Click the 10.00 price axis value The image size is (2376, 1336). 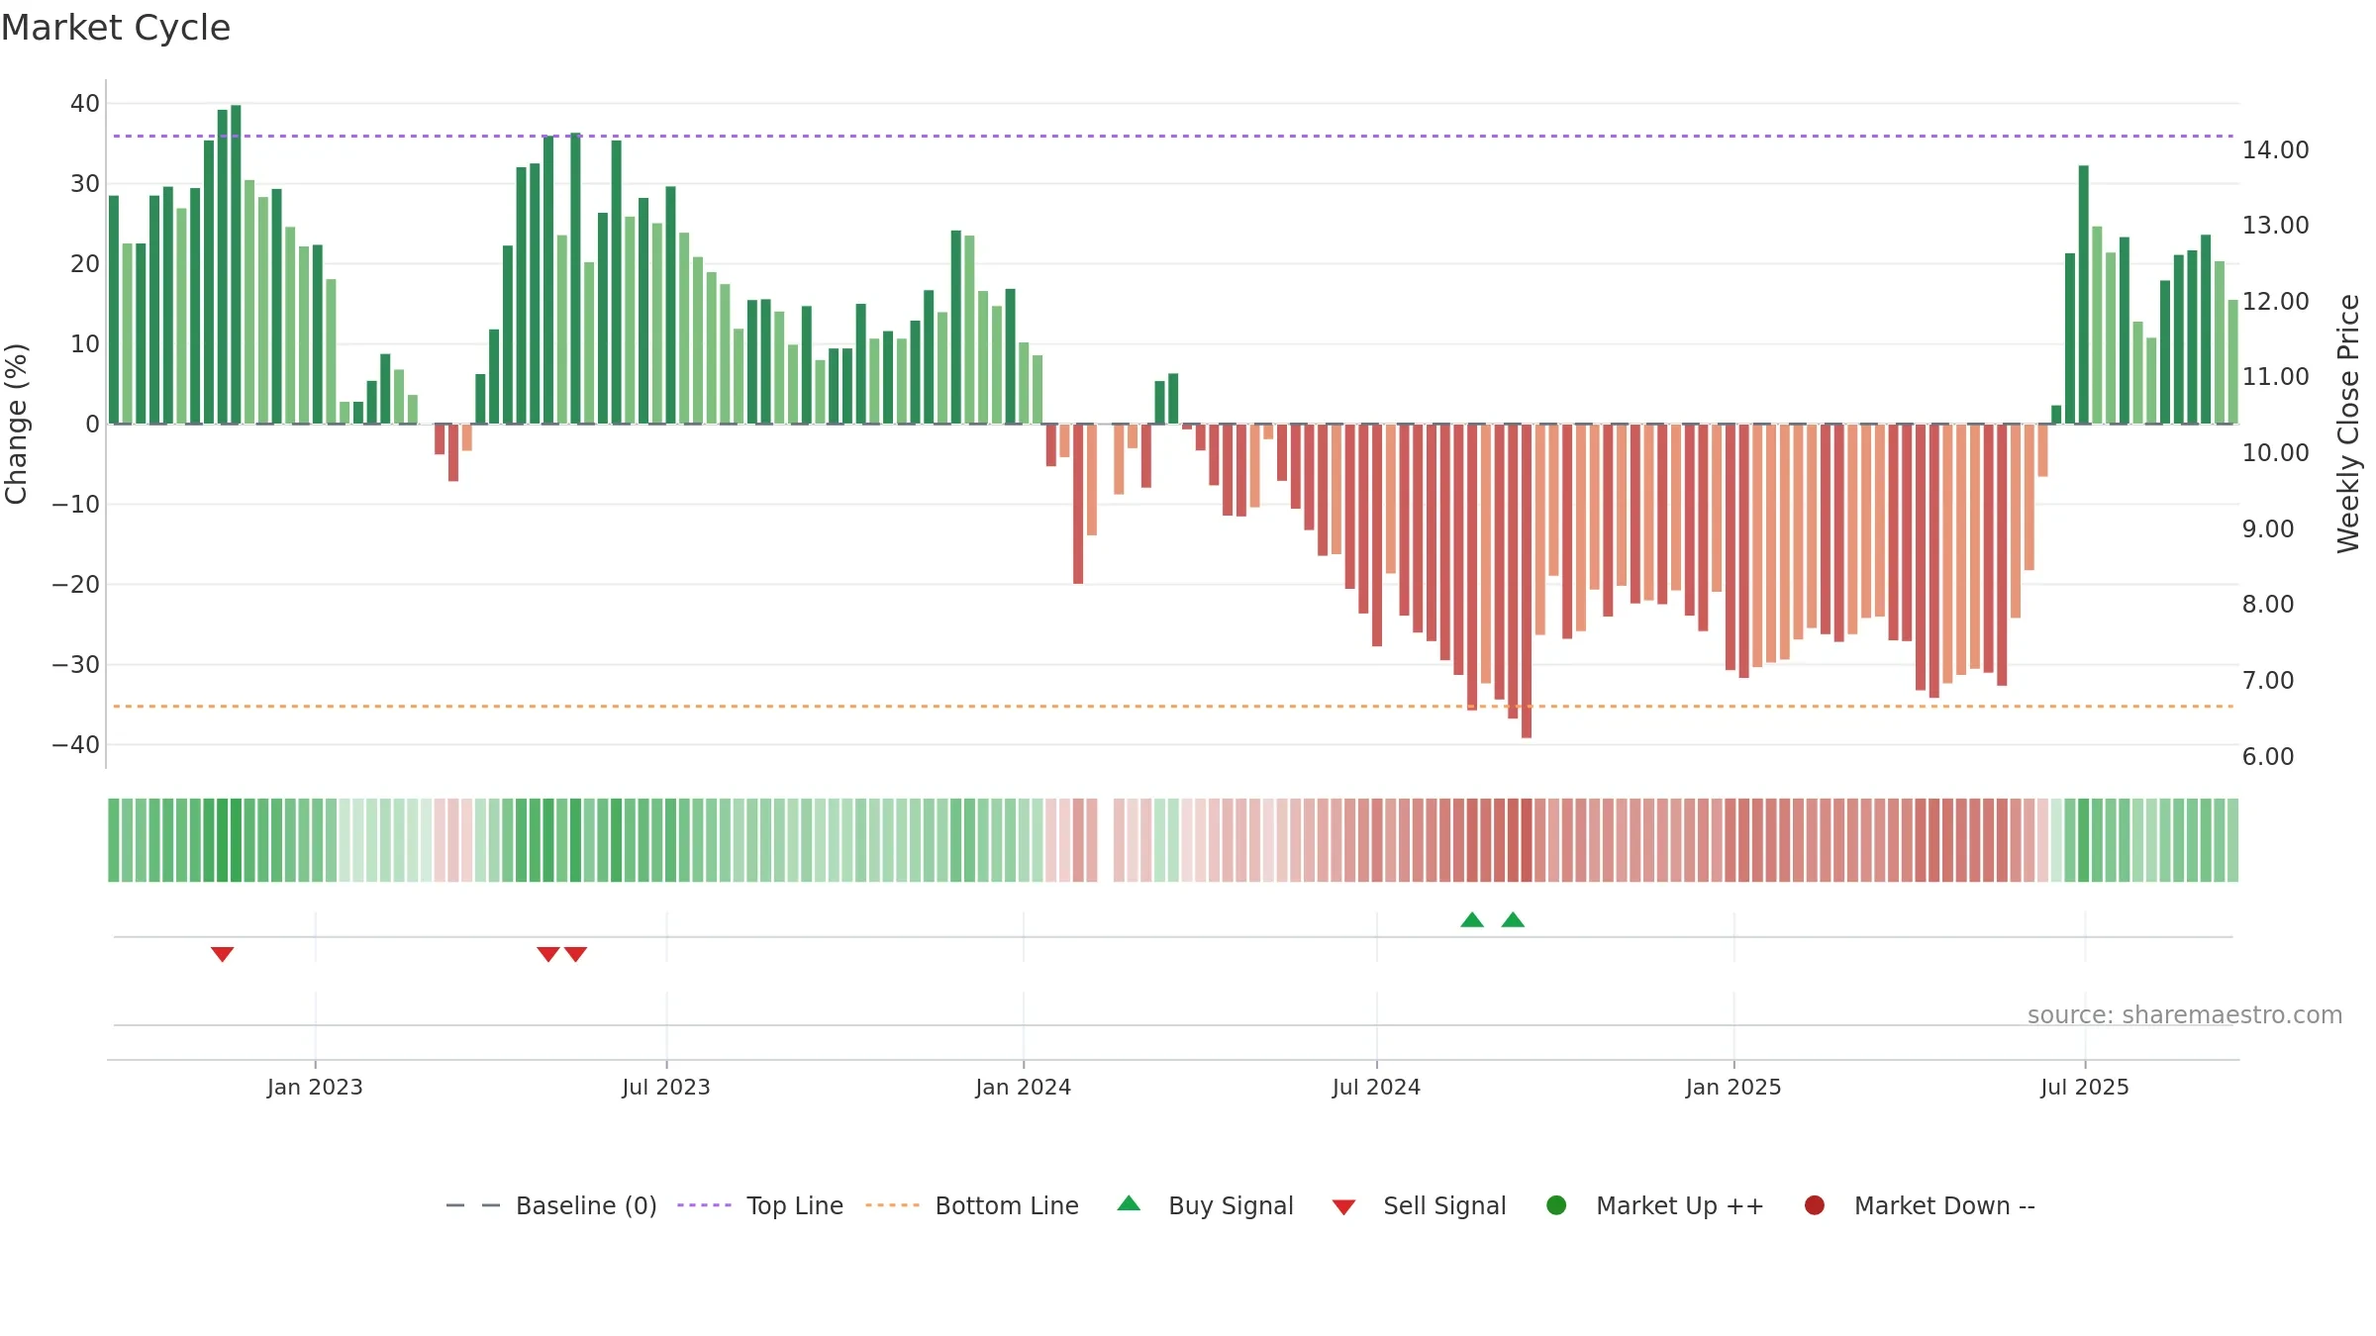click(2276, 453)
